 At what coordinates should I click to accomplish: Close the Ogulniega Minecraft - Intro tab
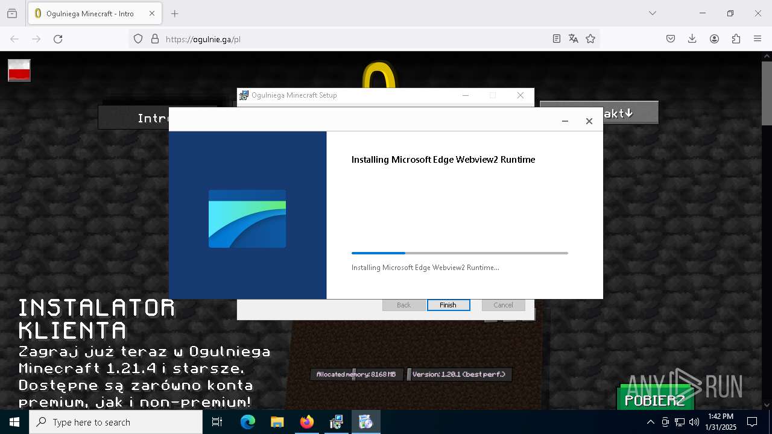(x=152, y=13)
